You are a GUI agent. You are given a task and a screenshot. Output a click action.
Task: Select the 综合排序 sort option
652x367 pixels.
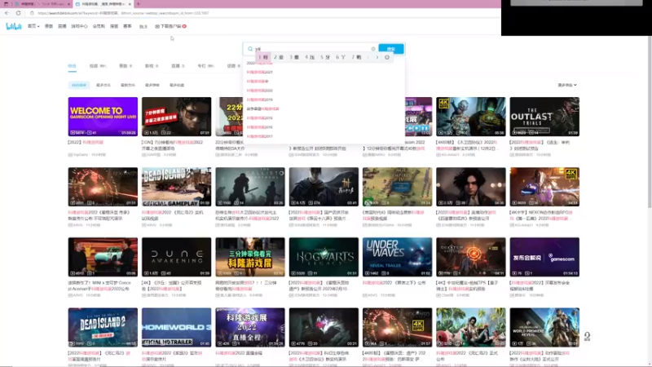pos(78,85)
